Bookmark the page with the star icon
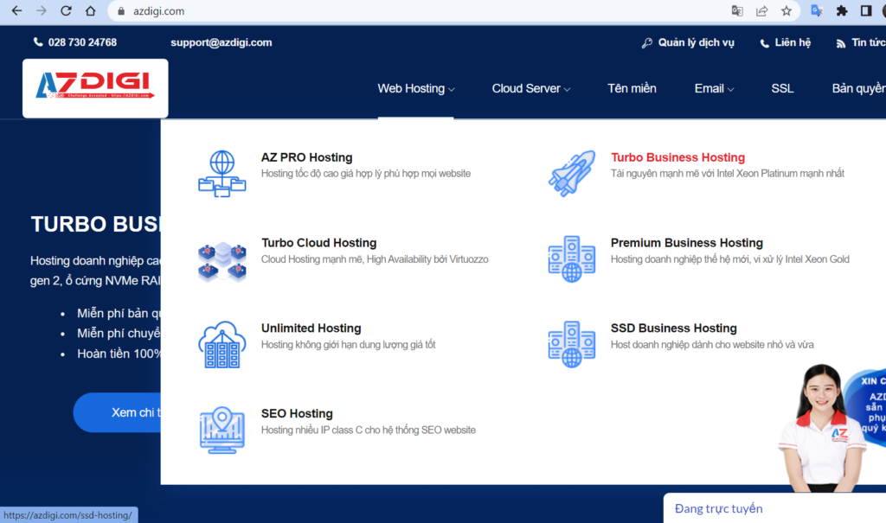This screenshot has height=523, width=886. (786, 12)
